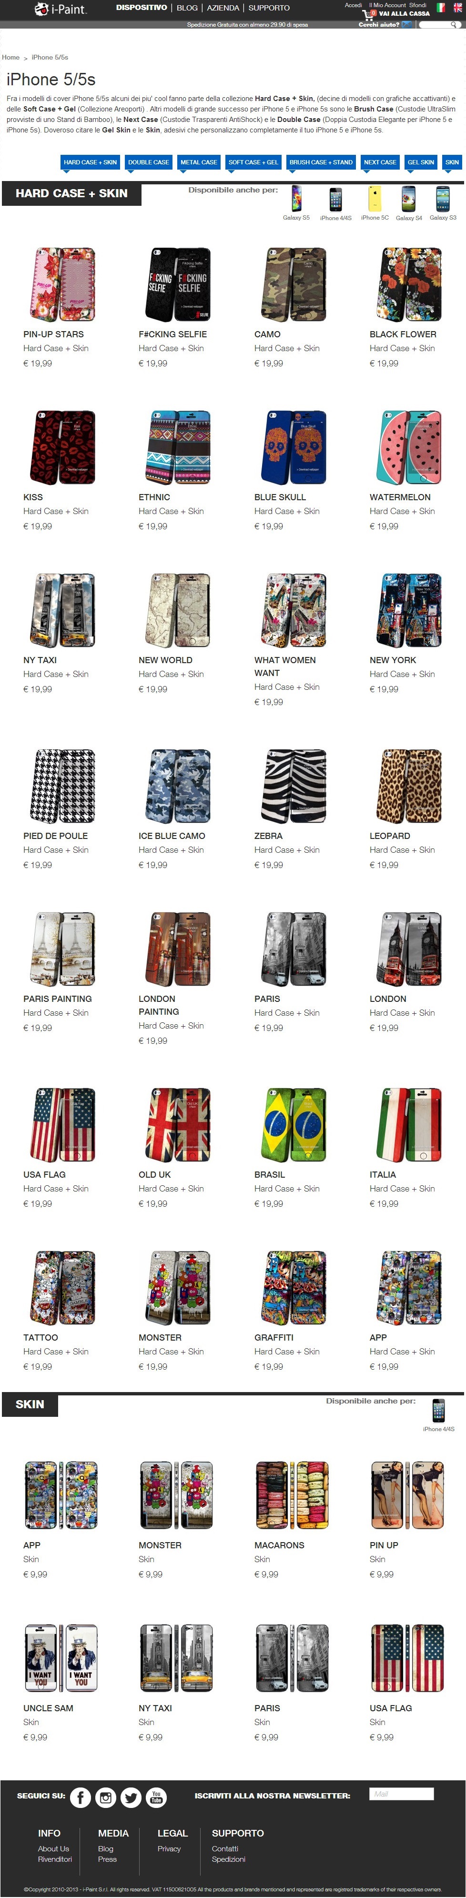
Task: Switch language with the Italian flag
Action: click(441, 7)
